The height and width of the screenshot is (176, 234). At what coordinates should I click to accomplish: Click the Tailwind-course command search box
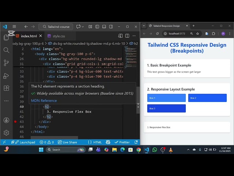pos(56,27)
